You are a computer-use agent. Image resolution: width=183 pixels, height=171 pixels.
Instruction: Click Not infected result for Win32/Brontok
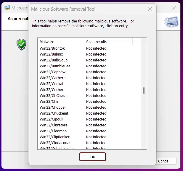tap(96, 48)
